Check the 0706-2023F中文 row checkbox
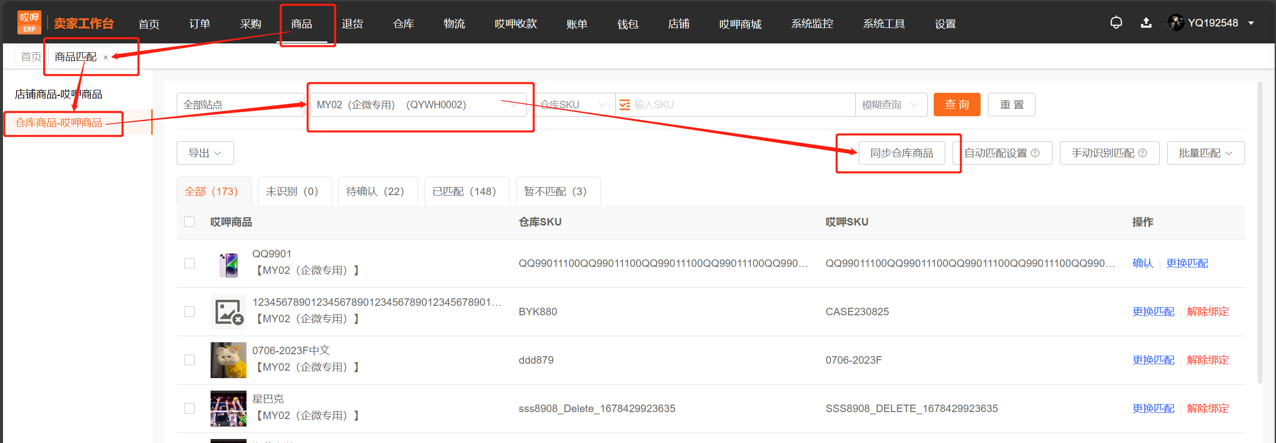The height and width of the screenshot is (443, 1276). [x=190, y=360]
